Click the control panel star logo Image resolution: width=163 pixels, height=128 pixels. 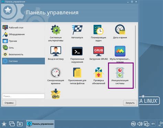point(8,10)
